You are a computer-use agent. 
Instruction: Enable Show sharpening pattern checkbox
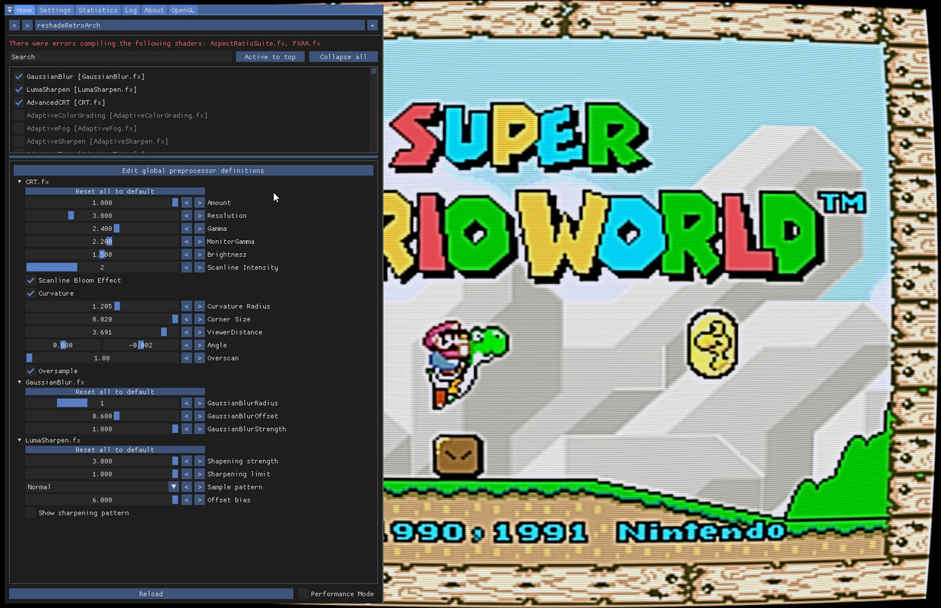click(30, 513)
